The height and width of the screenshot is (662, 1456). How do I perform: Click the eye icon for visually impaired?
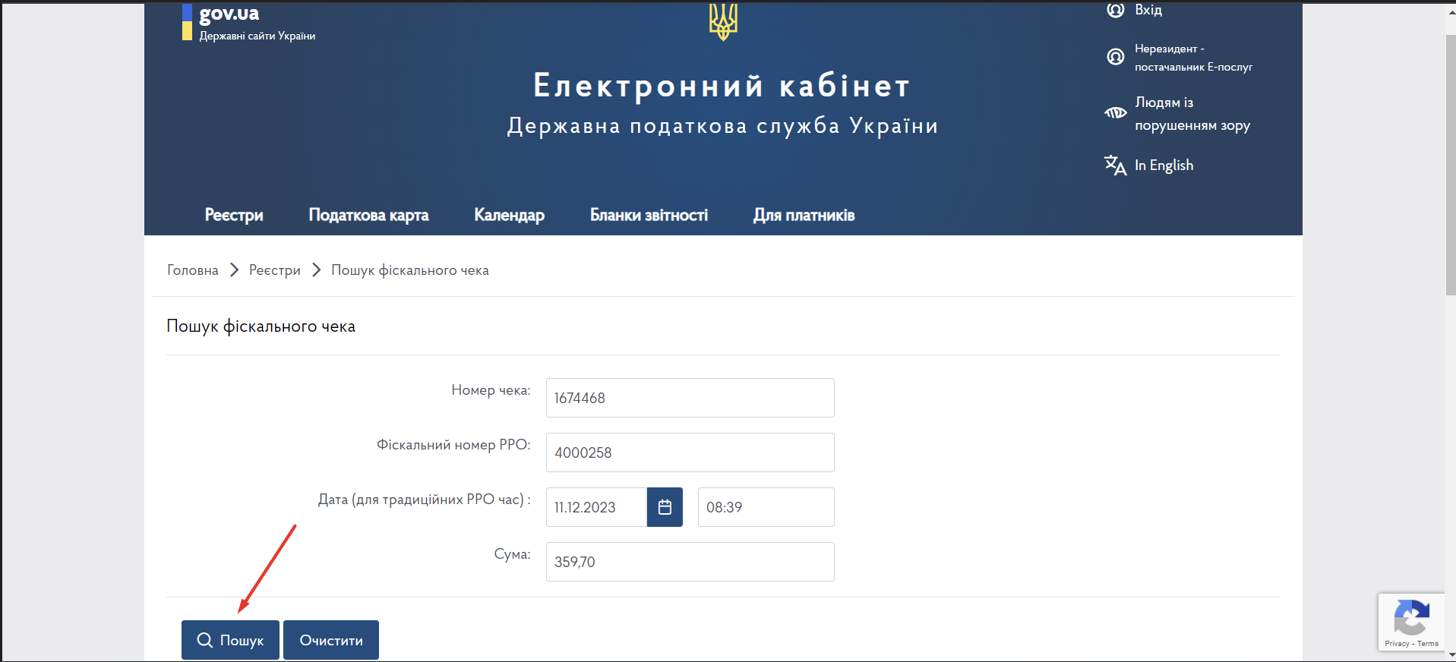[1115, 113]
